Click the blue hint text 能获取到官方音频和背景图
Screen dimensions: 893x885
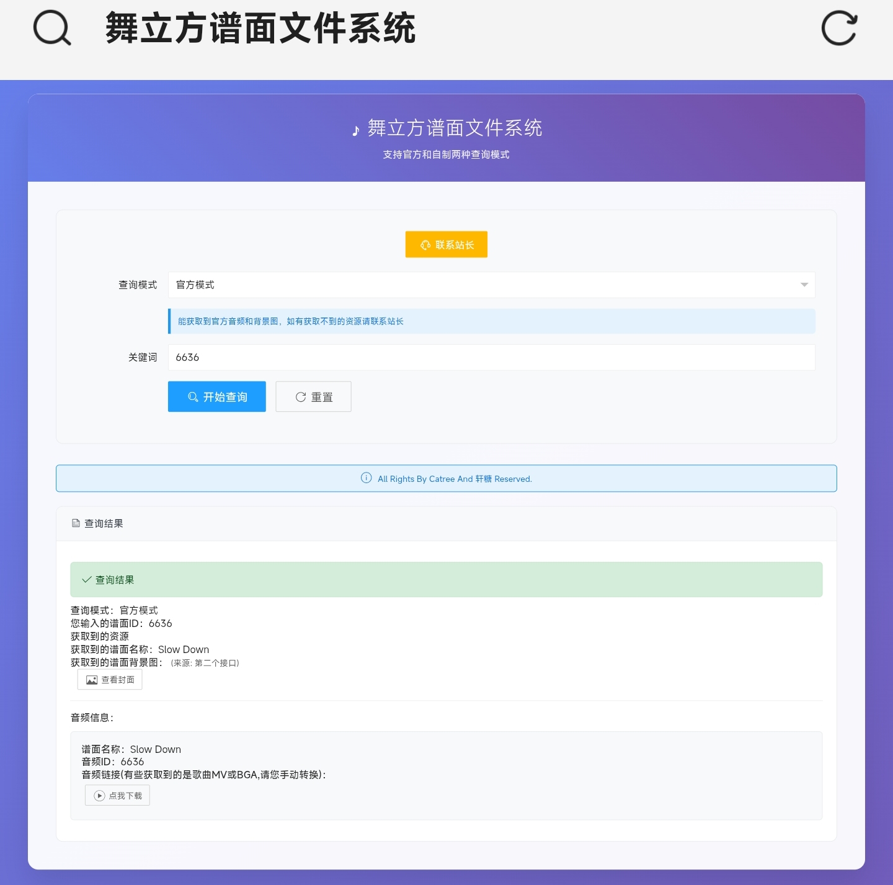tap(291, 321)
